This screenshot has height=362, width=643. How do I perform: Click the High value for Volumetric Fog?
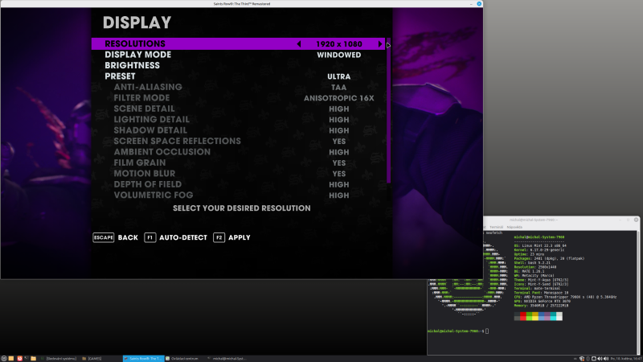coord(338,195)
